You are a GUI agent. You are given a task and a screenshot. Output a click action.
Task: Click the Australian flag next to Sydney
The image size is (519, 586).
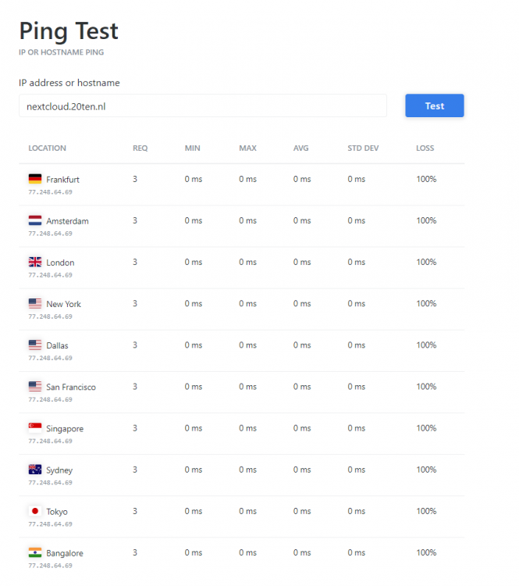[x=35, y=470]
